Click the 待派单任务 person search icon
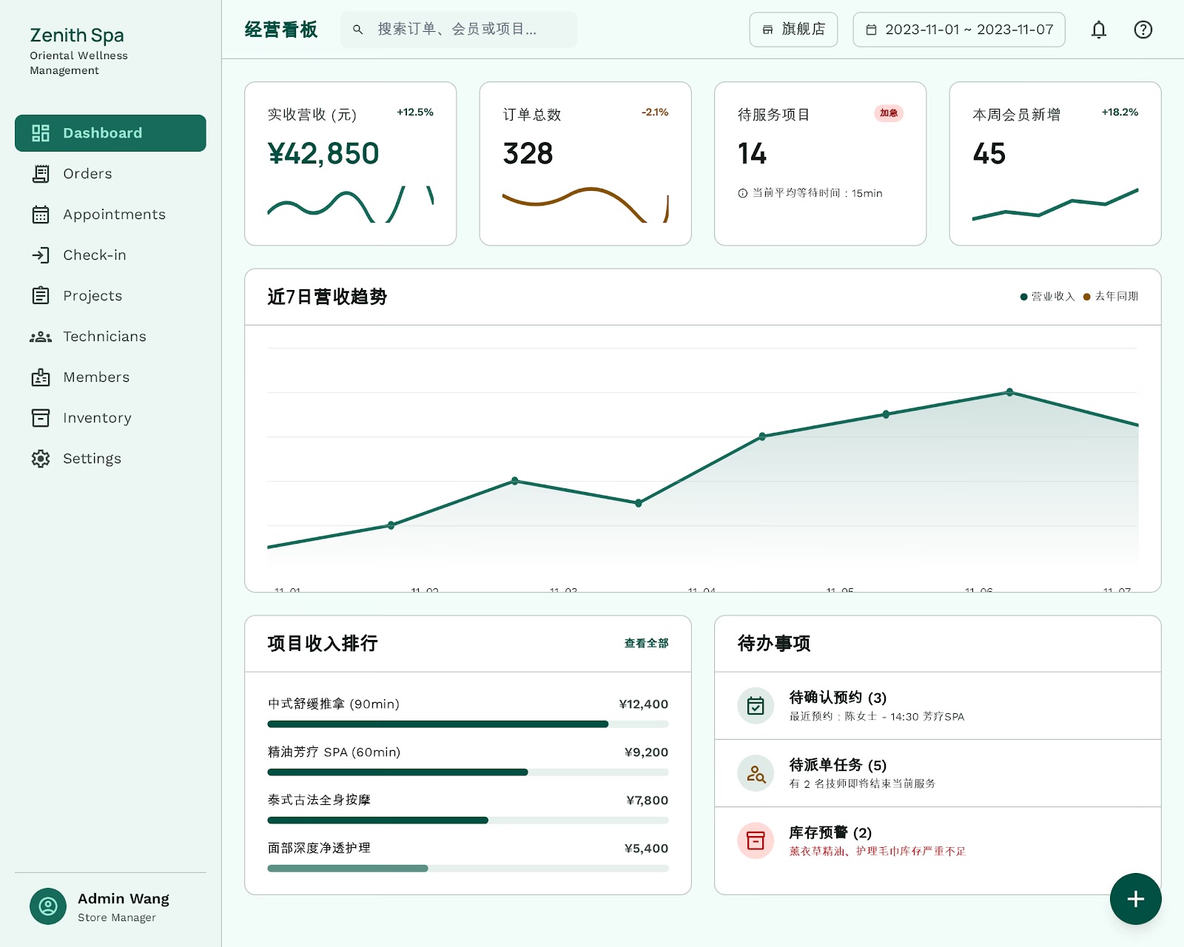This screenshot has height=947, width=1184. coord(756,773)
